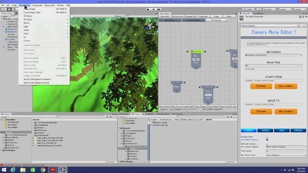This screenshot has height=173, width=308.
Task: Open the Component menu
Action: pyautogui.click(x=37, y=5)
